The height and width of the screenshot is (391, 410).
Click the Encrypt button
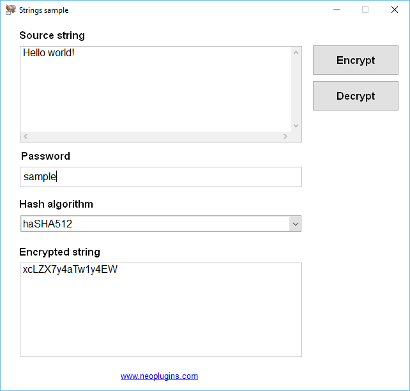point(356,60)
